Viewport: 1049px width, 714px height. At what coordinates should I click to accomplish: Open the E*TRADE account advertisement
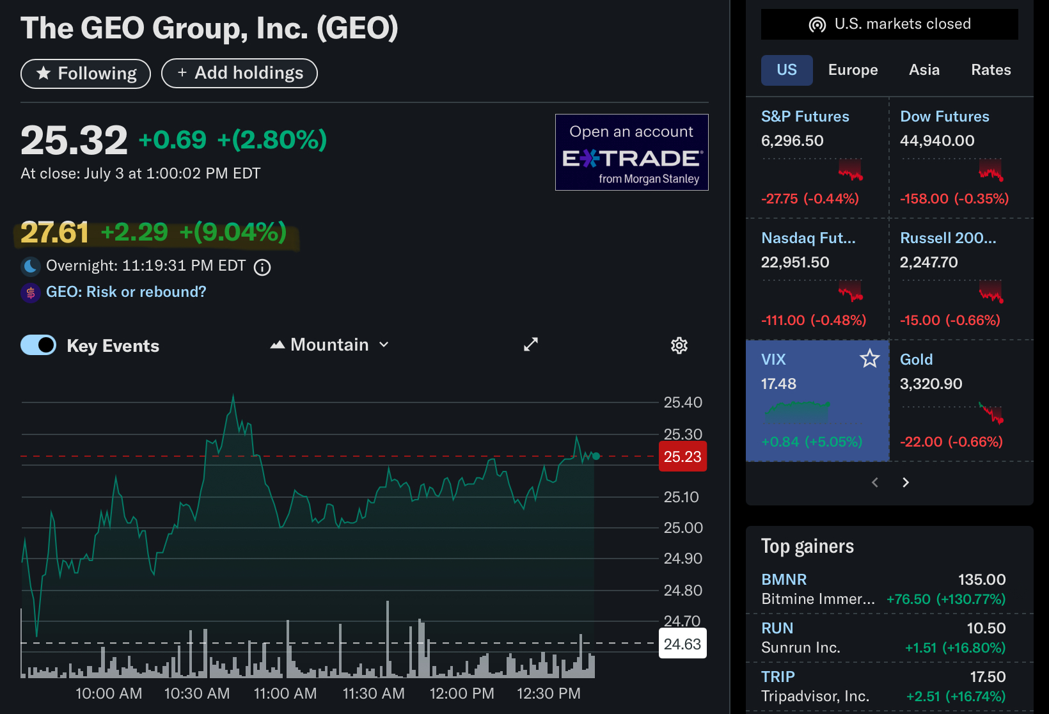click(x=632, y=152)
